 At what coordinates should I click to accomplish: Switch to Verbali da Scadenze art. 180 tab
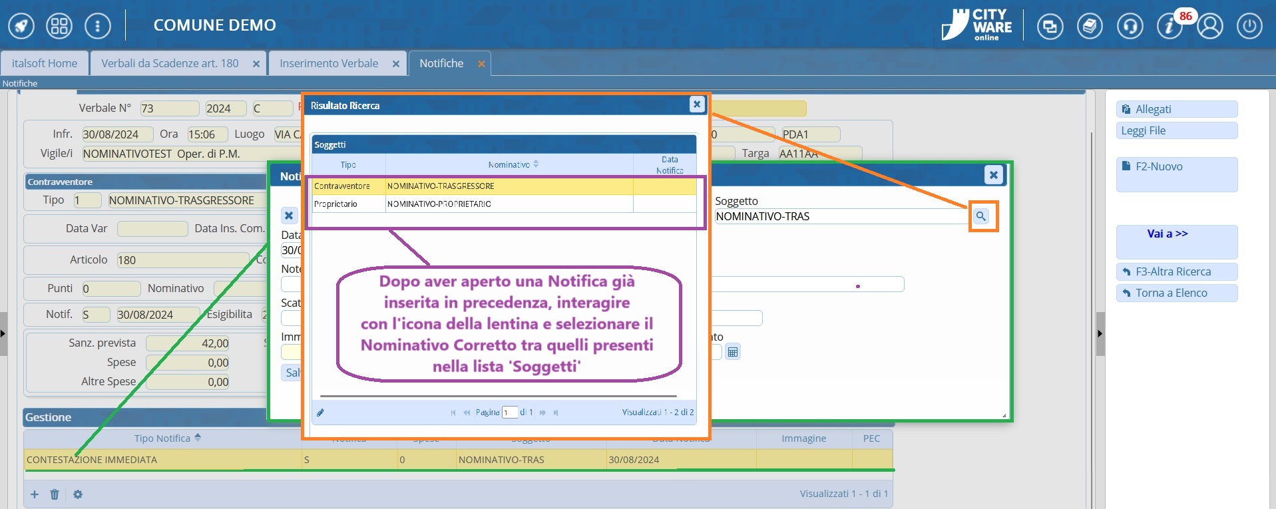pos(170,64)
